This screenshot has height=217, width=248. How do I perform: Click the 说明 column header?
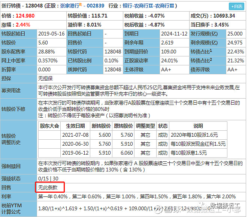198,126
